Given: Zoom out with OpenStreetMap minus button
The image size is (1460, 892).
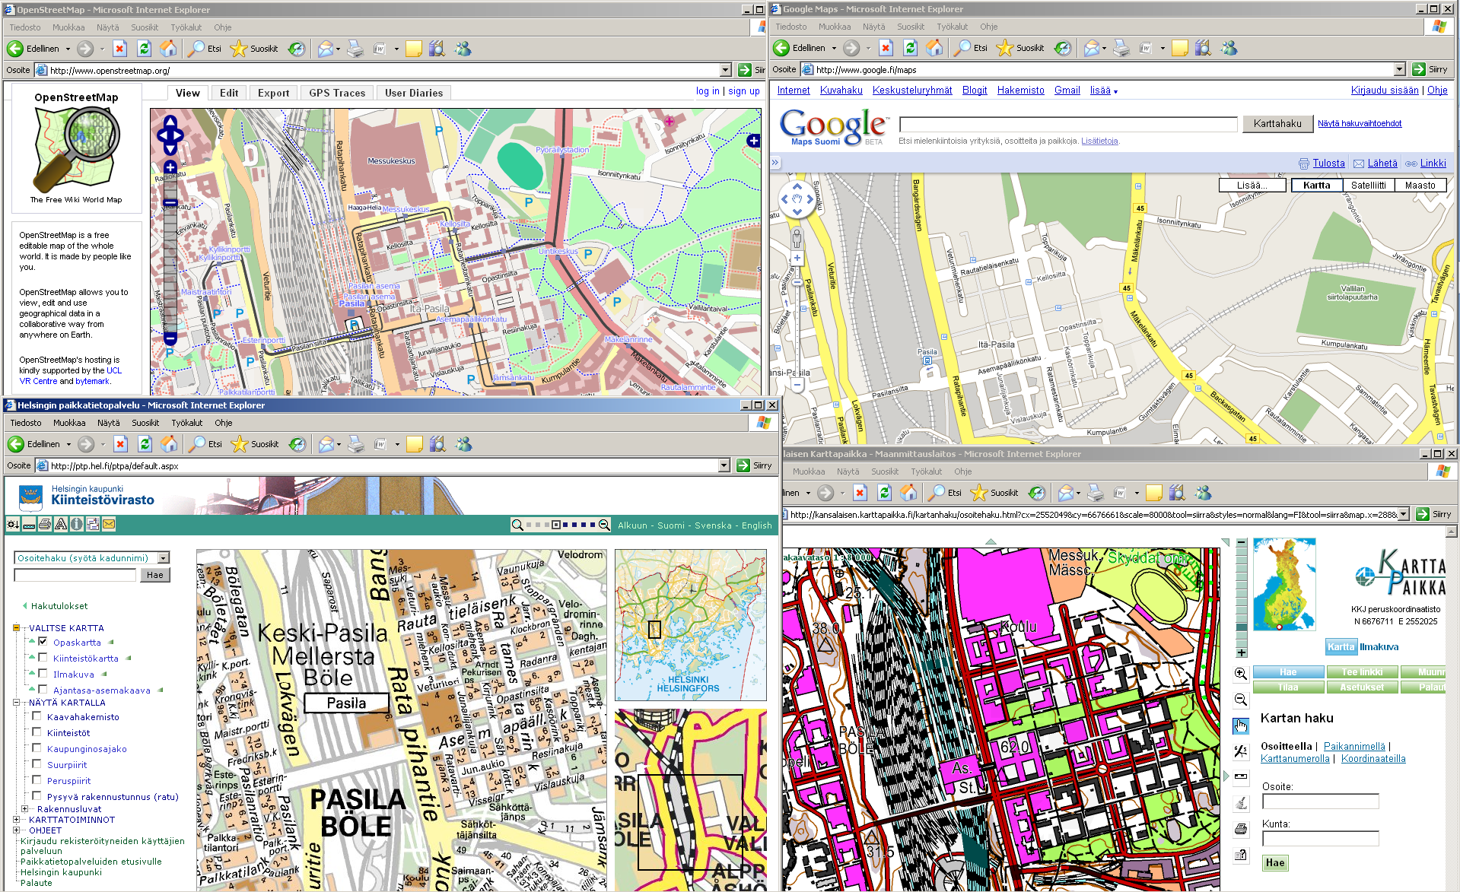Looking at the screenshot, I should tap(170, 338).
